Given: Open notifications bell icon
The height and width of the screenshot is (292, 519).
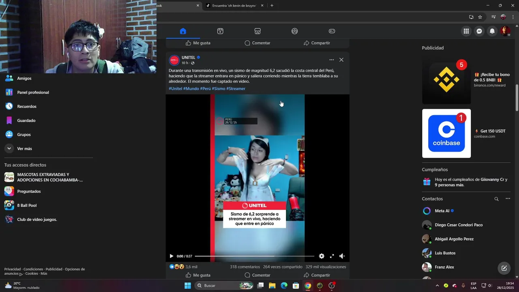Looking at the screenshot, I should (492, 31).
